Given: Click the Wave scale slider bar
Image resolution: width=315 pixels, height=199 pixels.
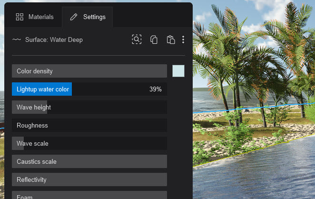Looking at the screenshot, I should [89, 143].
